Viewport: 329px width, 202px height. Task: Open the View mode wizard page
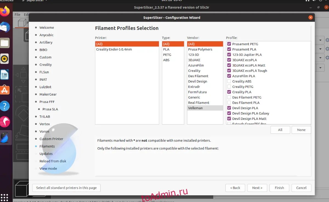(48, 168)
